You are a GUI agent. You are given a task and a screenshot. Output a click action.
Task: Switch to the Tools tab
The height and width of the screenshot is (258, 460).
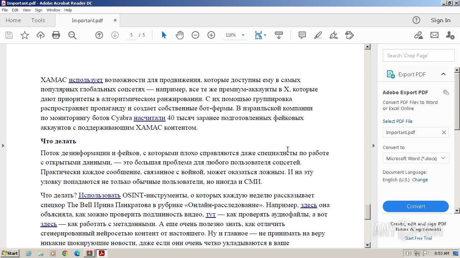(x=38, y=20)
